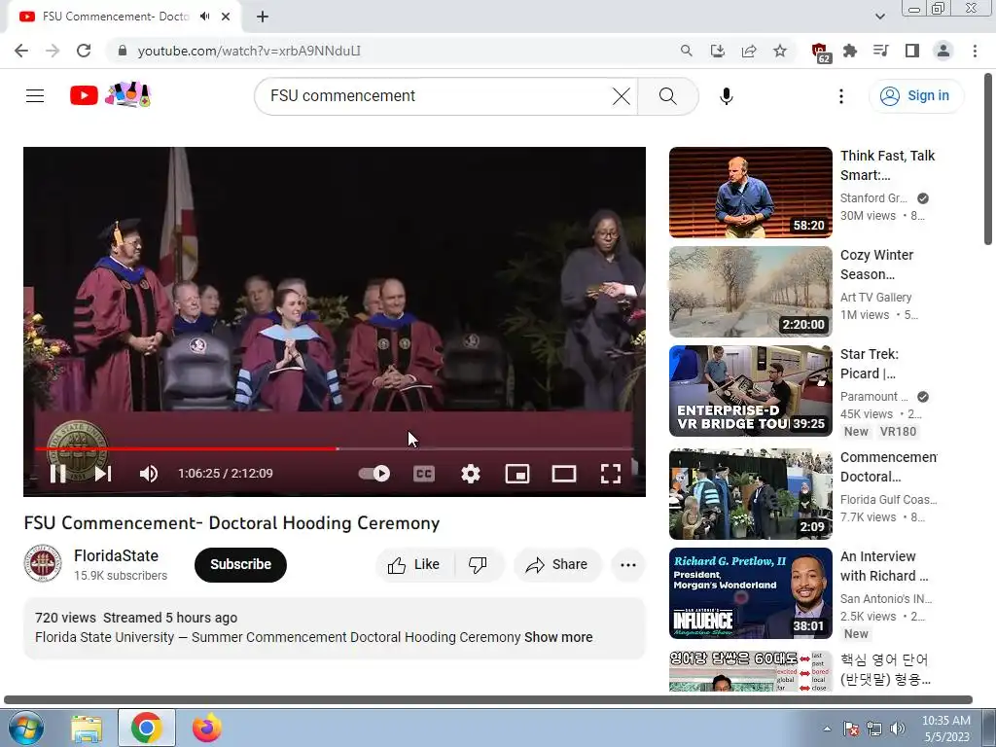
Task: Click the Sign in button
Action: pos(916,96)
